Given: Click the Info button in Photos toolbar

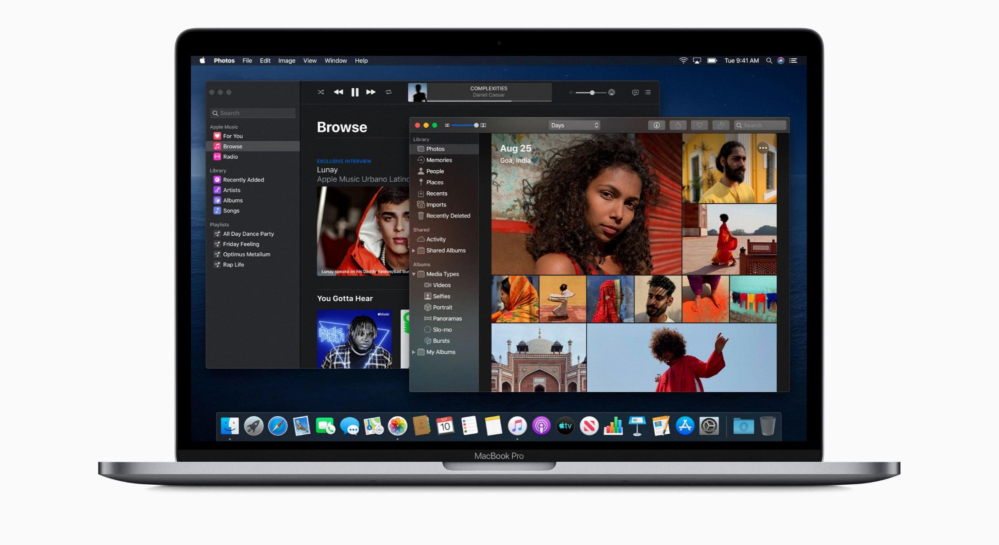Looking at the screenshot, I should [x=657, y=125].
